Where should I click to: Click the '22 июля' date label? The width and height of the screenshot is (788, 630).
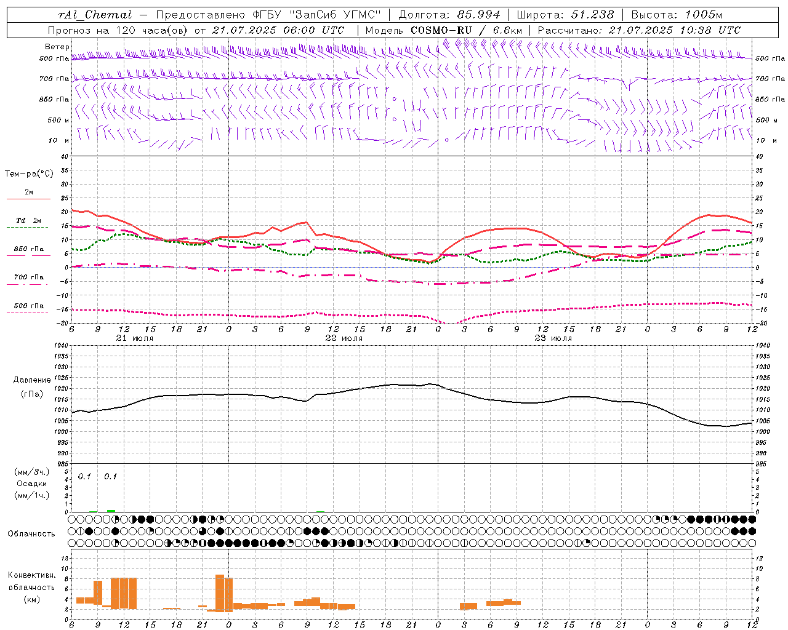(x=344, y=338)
